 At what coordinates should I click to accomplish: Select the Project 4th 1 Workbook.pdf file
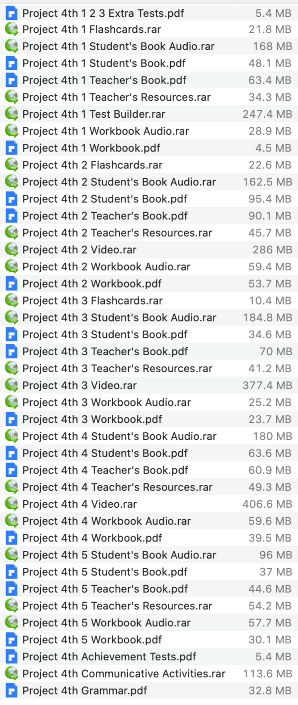(91, 148)
